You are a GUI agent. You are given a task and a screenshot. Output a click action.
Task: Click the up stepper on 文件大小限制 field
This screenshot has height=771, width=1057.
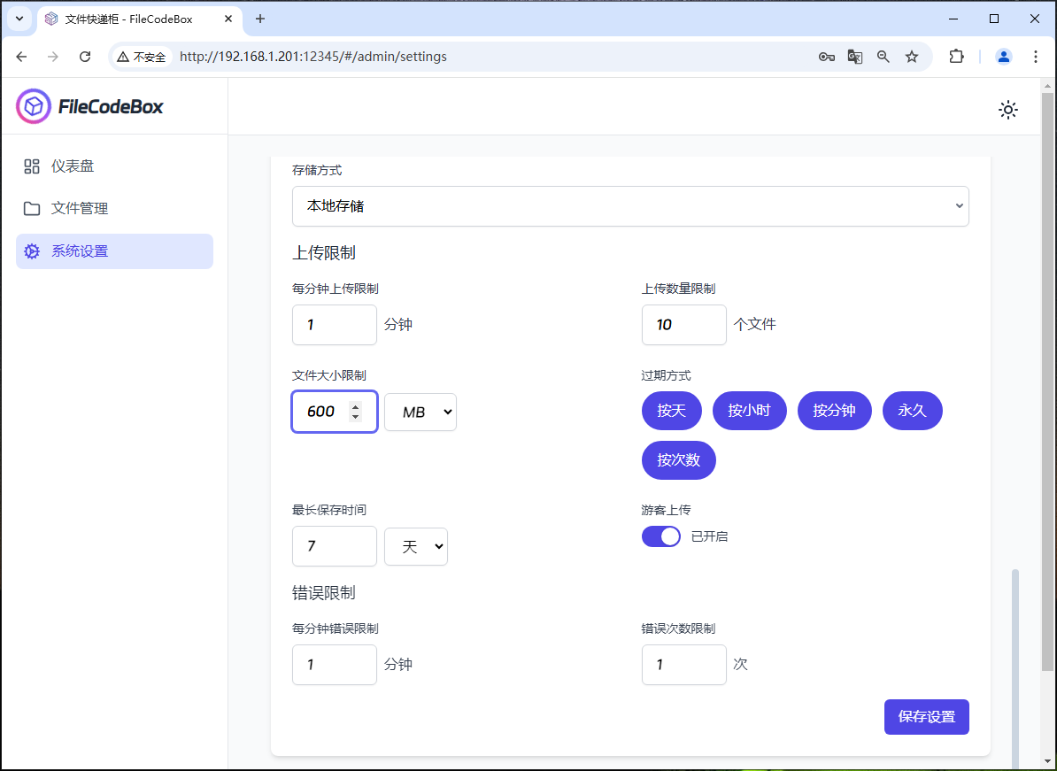coord(356,406)
